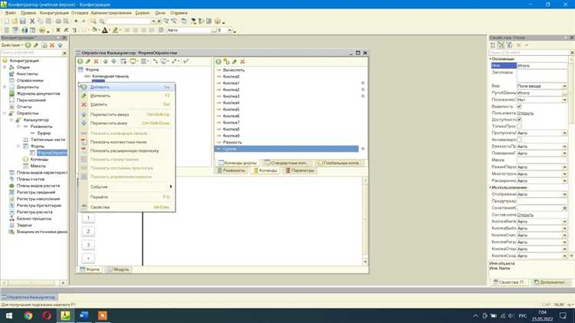Toggle the Доступность checkbox
Viewport: 575px width, 323px height.
coord(519,119)
